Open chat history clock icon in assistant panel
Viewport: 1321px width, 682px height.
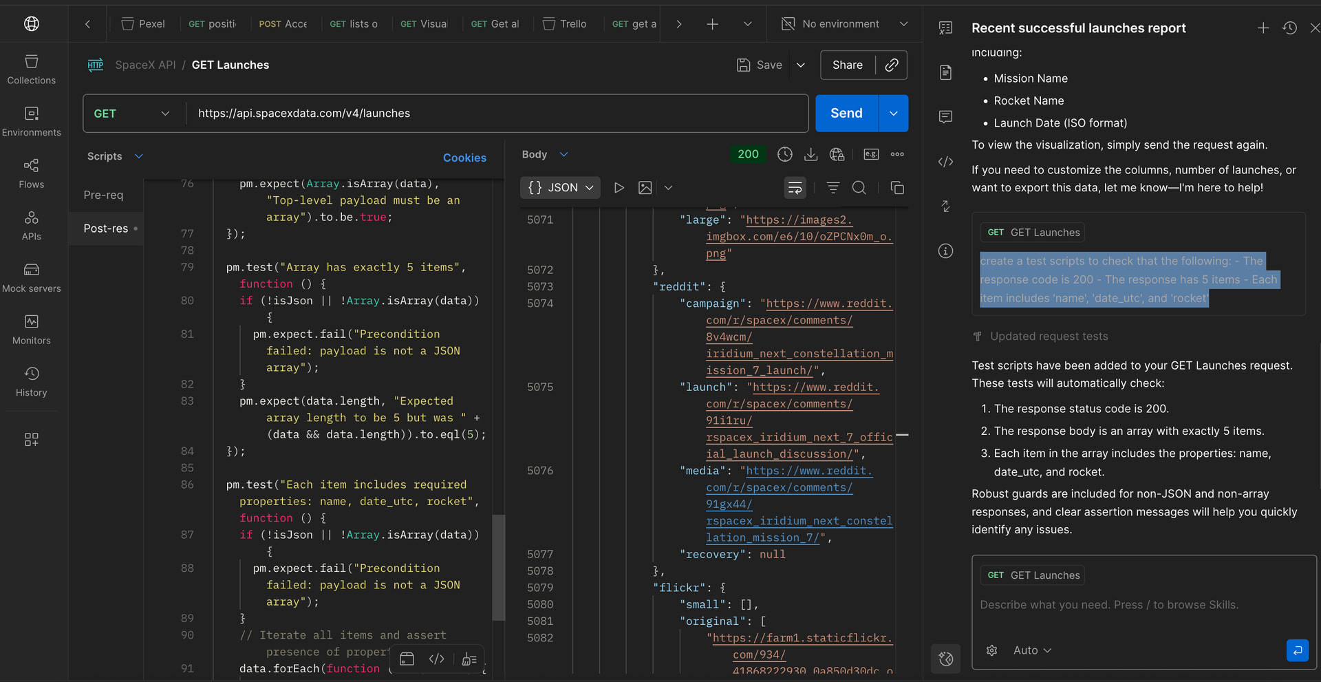click(x=1289, y=28)
